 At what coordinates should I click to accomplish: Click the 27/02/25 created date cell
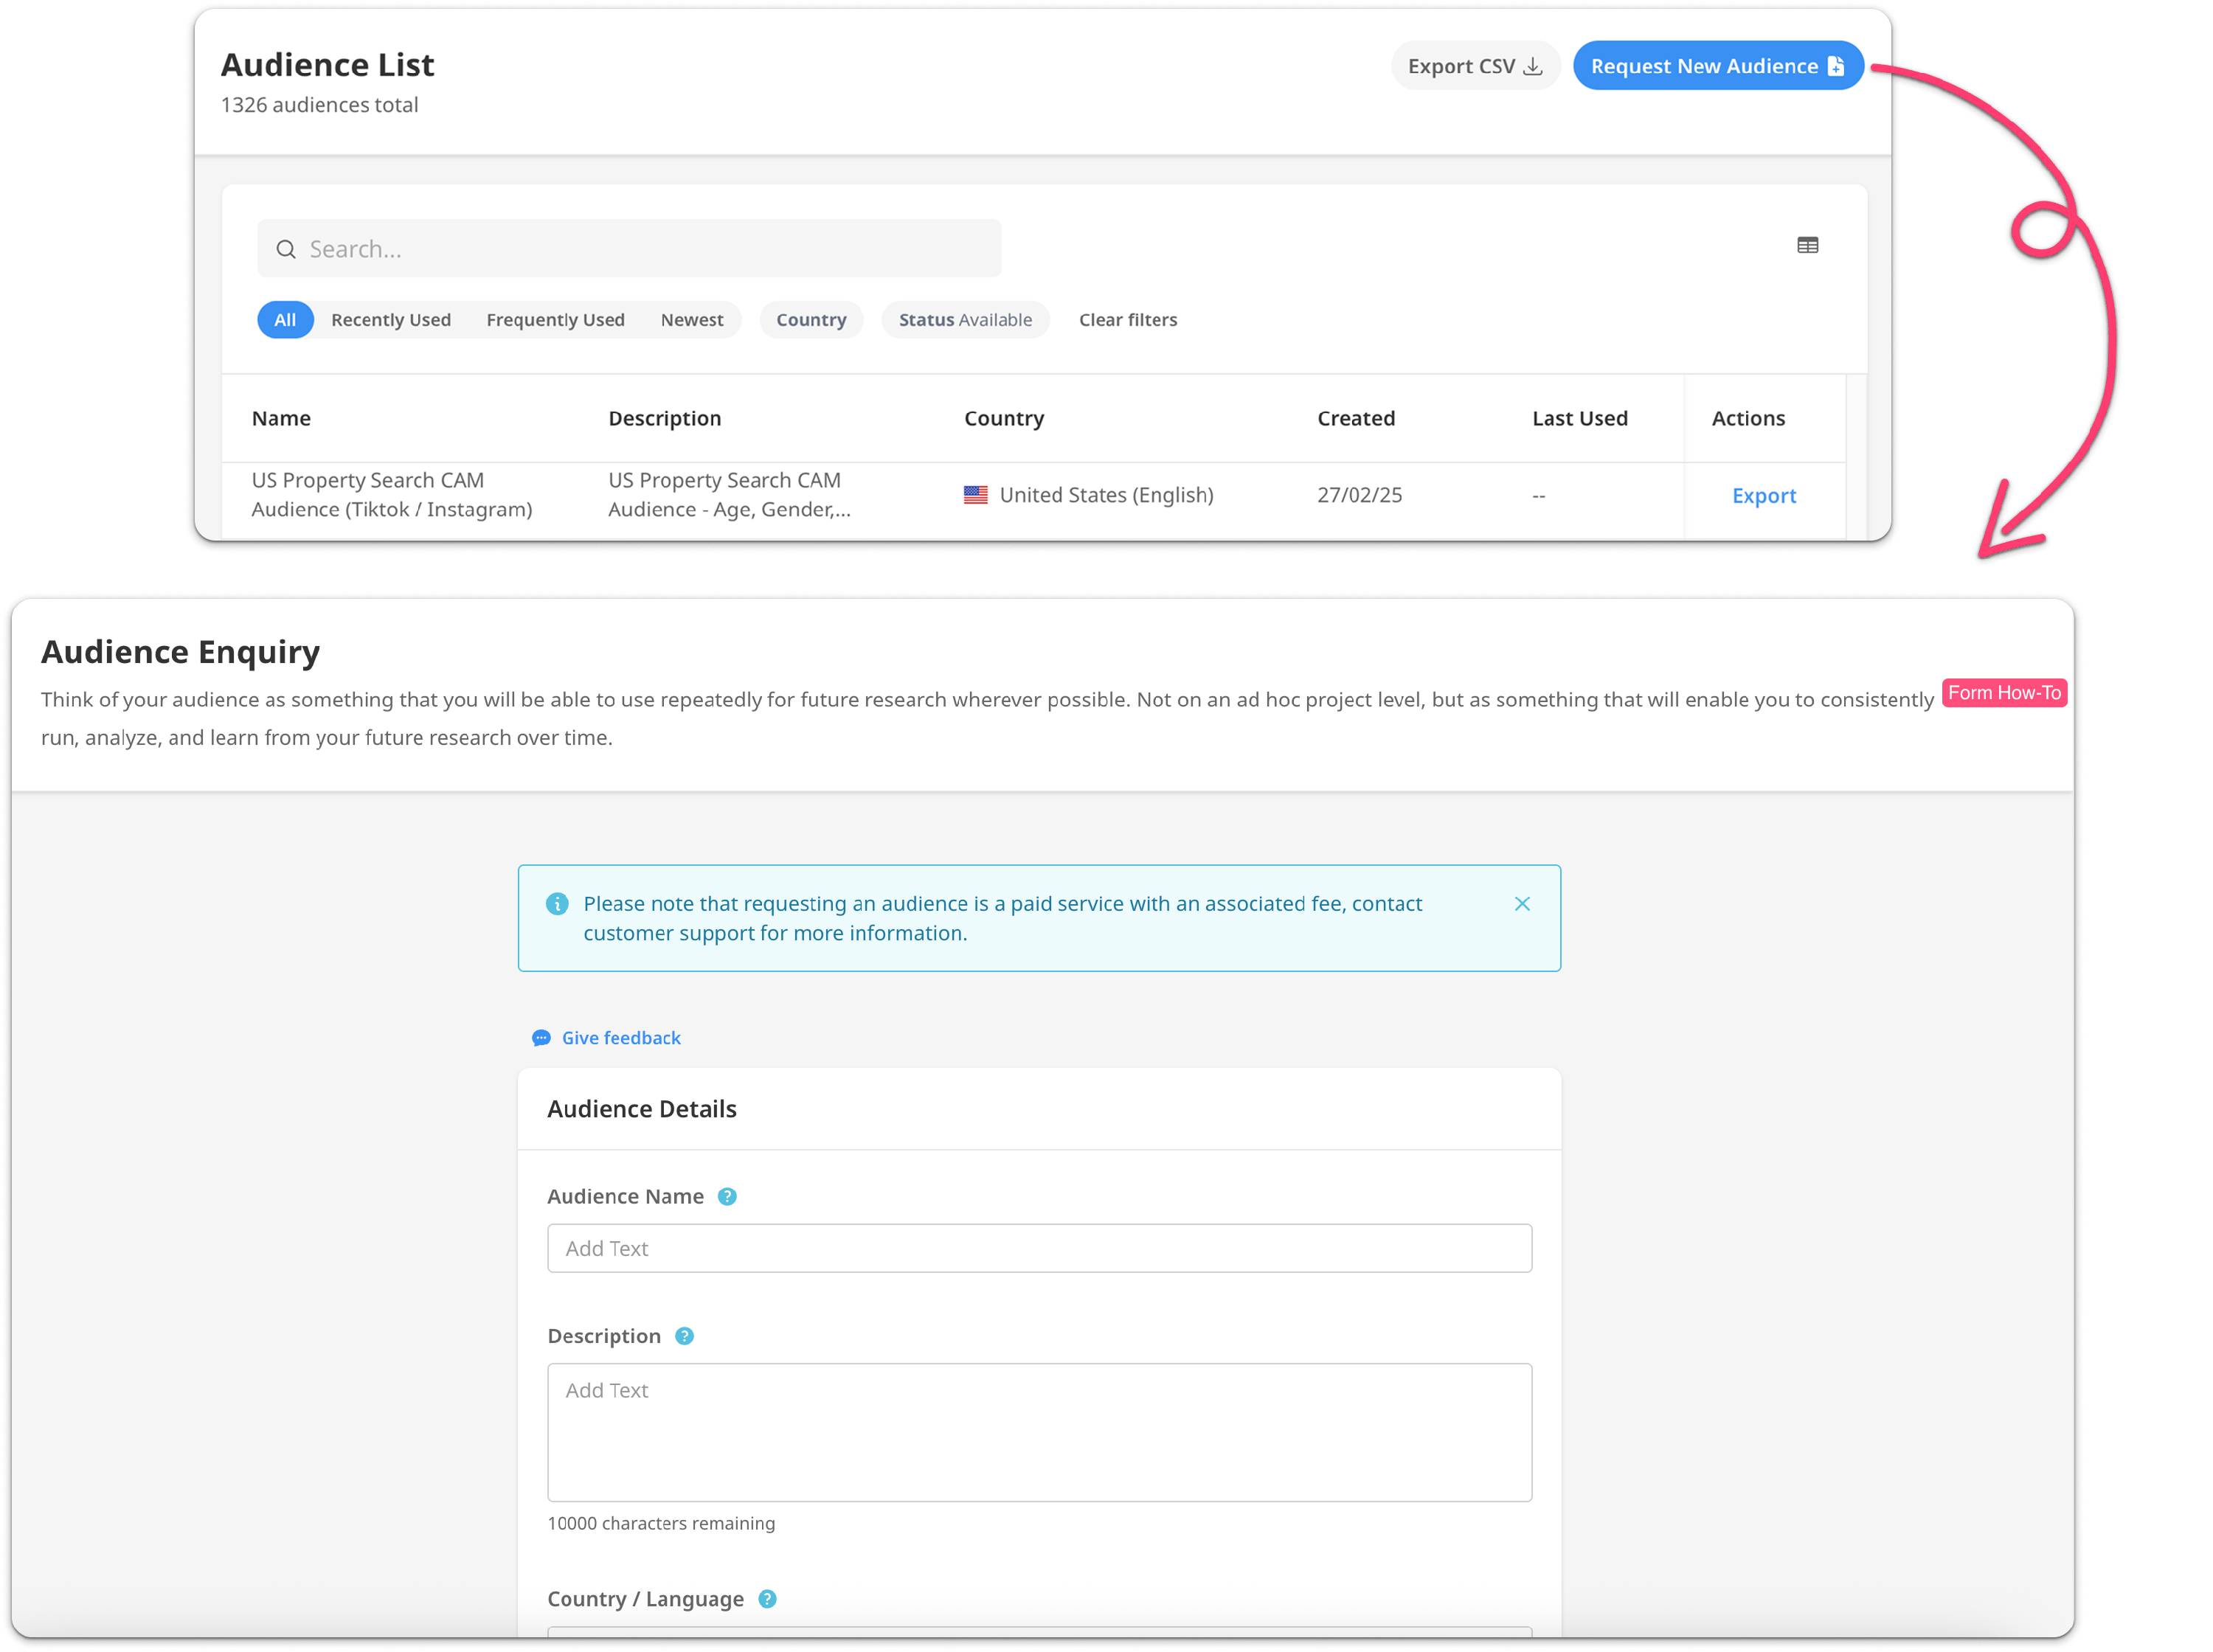1359,495
